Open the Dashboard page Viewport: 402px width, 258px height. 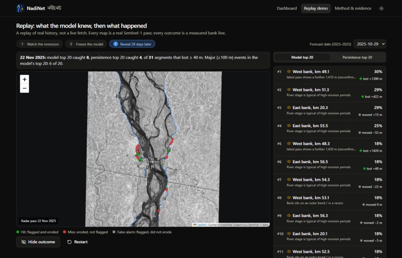coord(287,8)
